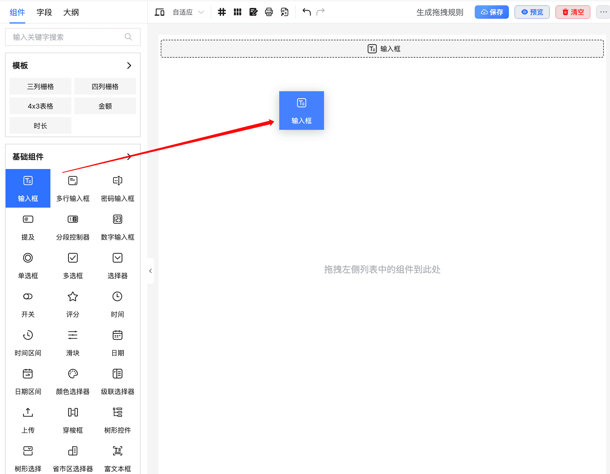The width and height of the screenshot is (610, 474).
Task: Insert the 4x3表格 template
Action: pyautogui.click(x=40, y=106)
